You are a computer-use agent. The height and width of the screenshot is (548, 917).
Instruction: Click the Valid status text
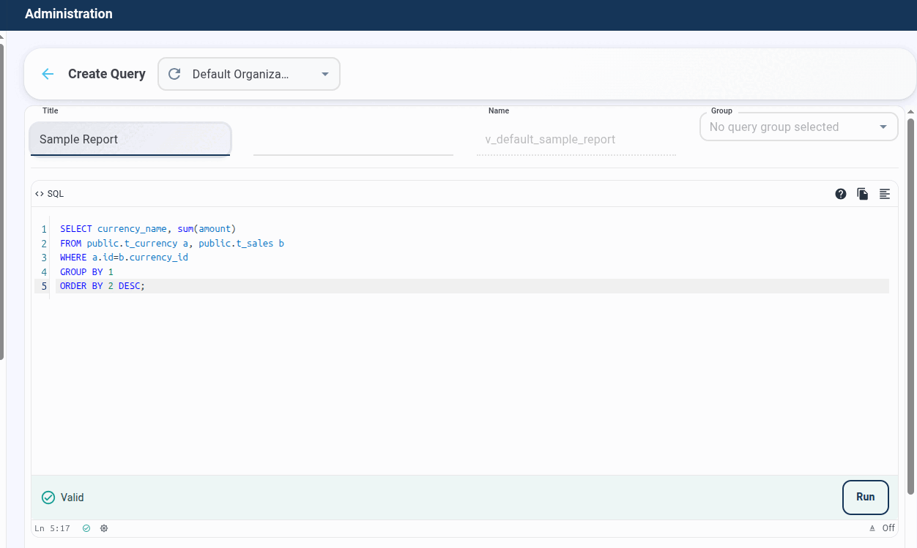pyautogui.click(x=73, y=498)
